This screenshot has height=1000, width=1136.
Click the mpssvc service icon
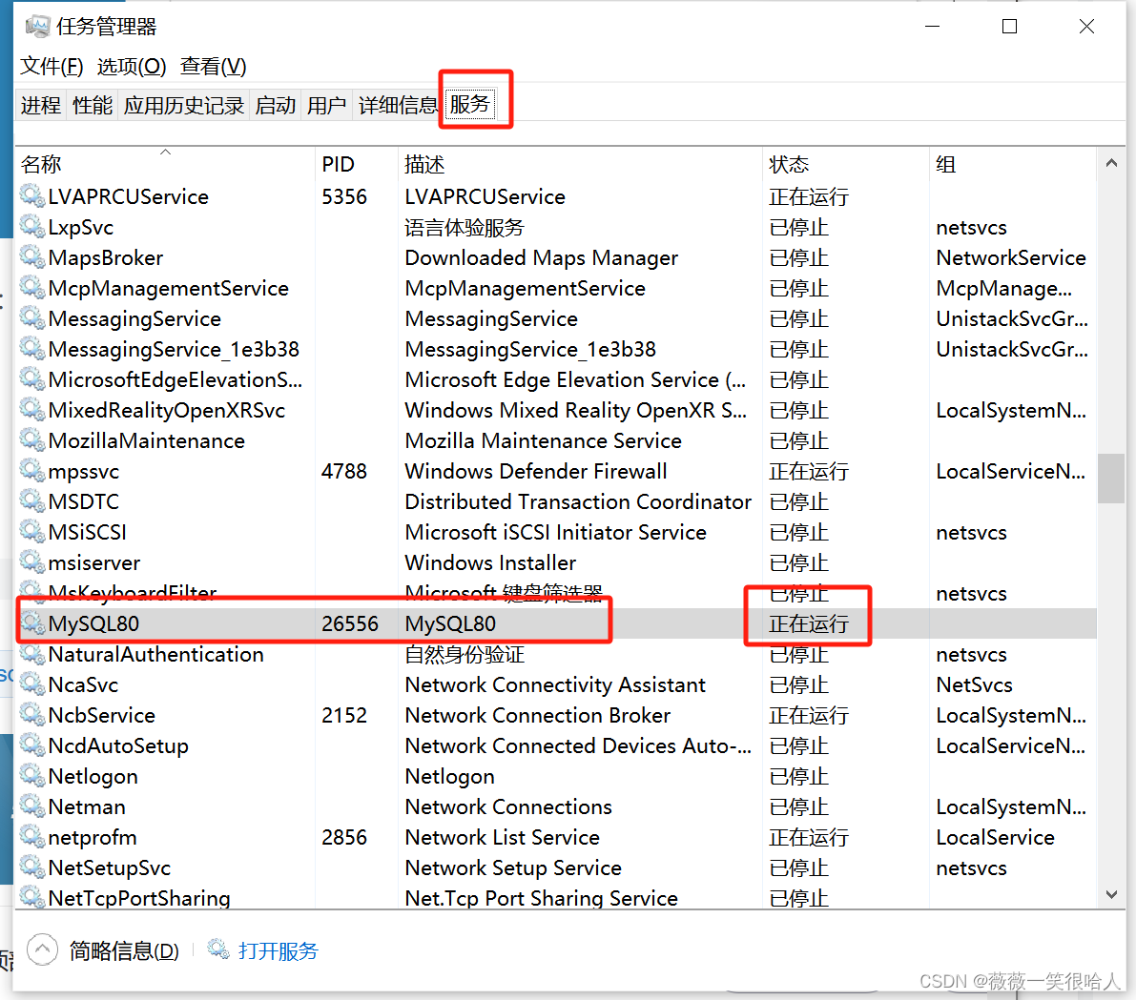[31, 471]
